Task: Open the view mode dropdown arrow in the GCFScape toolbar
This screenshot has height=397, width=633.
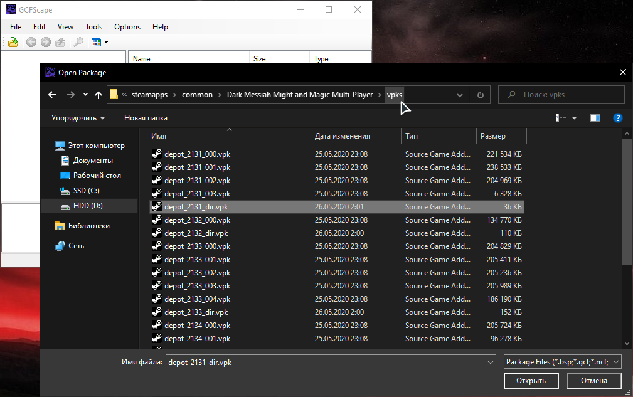Action: [106, 43]
